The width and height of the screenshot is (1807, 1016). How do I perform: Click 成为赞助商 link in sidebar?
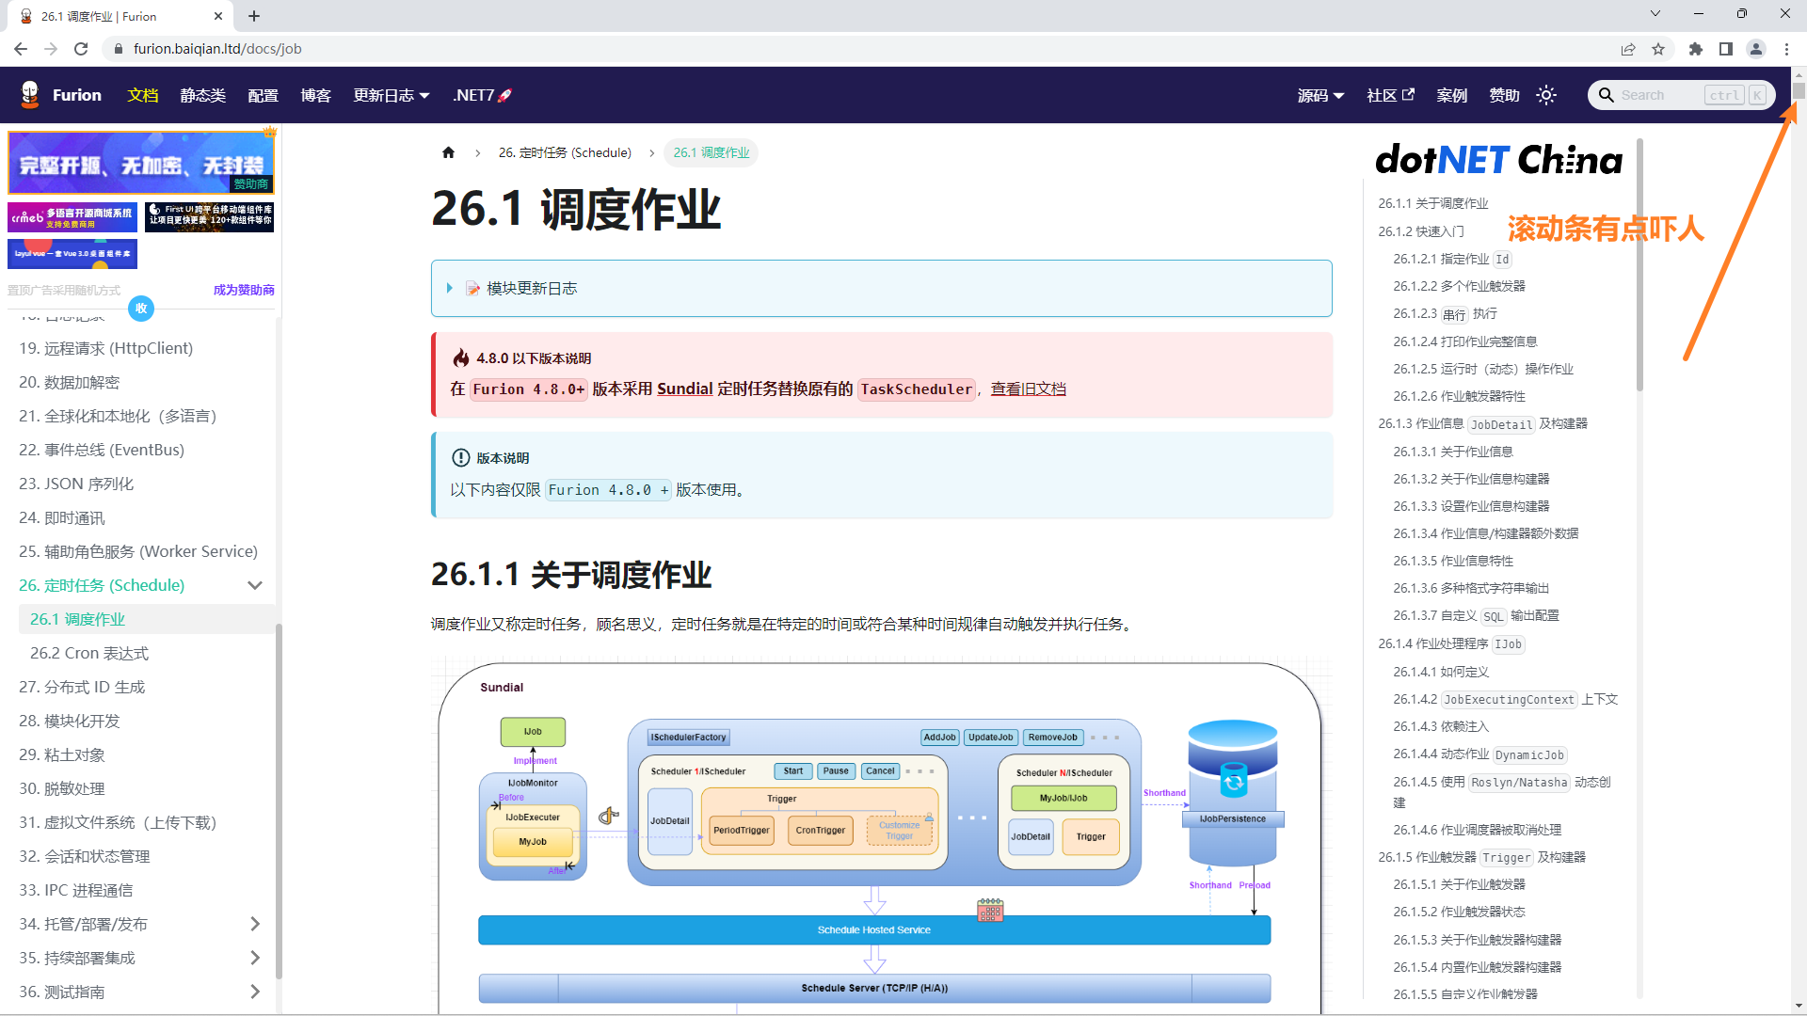click(244, 290)
